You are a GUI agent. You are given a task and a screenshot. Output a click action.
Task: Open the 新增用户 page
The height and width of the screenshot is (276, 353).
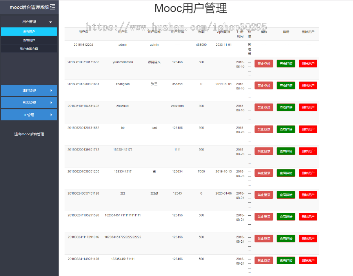tap(29, 41)
